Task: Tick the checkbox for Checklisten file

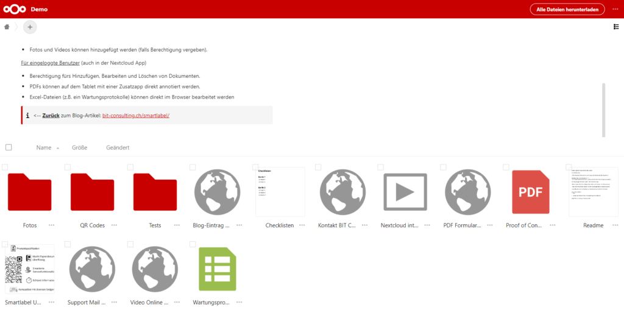Action: coord(255,167)
